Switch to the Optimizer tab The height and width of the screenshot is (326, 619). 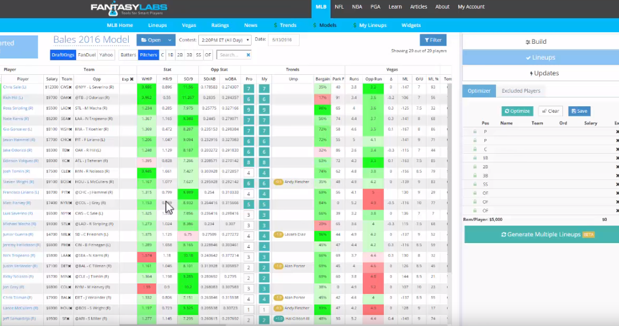tap(479, 91)
